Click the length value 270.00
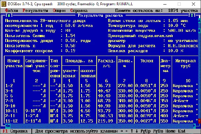The height and width of the screenshot is (134, 201). (125, 86)
